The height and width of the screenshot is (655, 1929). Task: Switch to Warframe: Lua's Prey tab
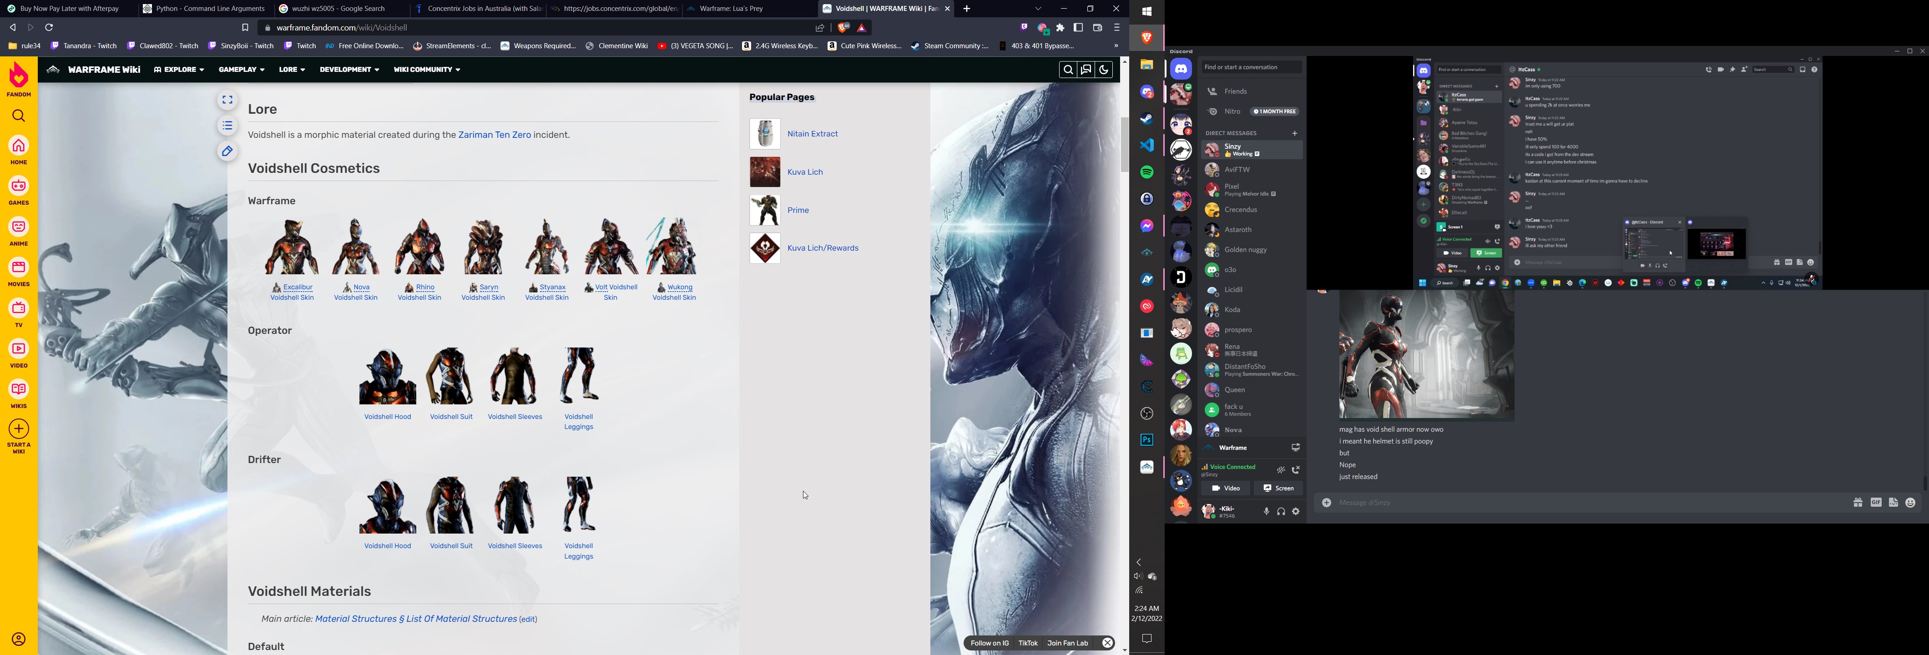750,9
